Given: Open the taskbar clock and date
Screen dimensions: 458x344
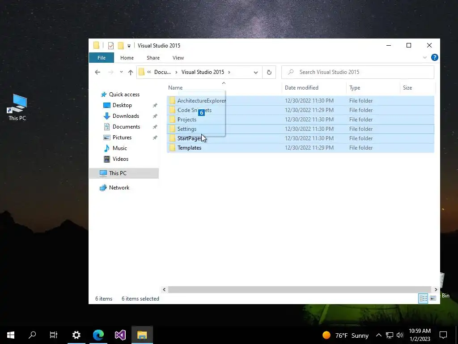Looking at the screenshot, I should (x=420, y=335).
